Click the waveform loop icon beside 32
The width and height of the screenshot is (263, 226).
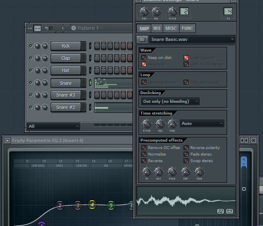229,211
